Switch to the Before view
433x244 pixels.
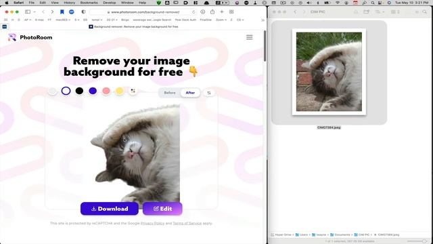point(170,93)
